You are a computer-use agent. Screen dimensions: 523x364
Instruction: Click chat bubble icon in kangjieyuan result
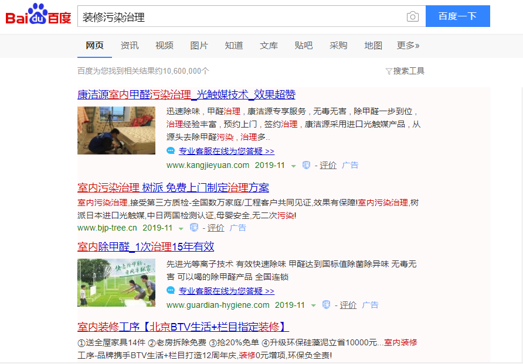tap(171, 151)
